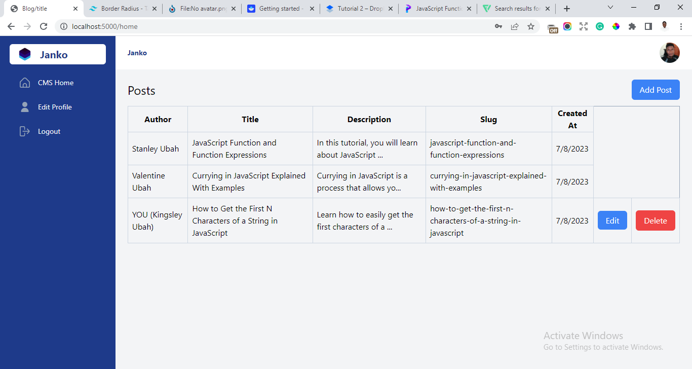
Task: Click the Logout icon in sidebar
Action: pos(24,131)
